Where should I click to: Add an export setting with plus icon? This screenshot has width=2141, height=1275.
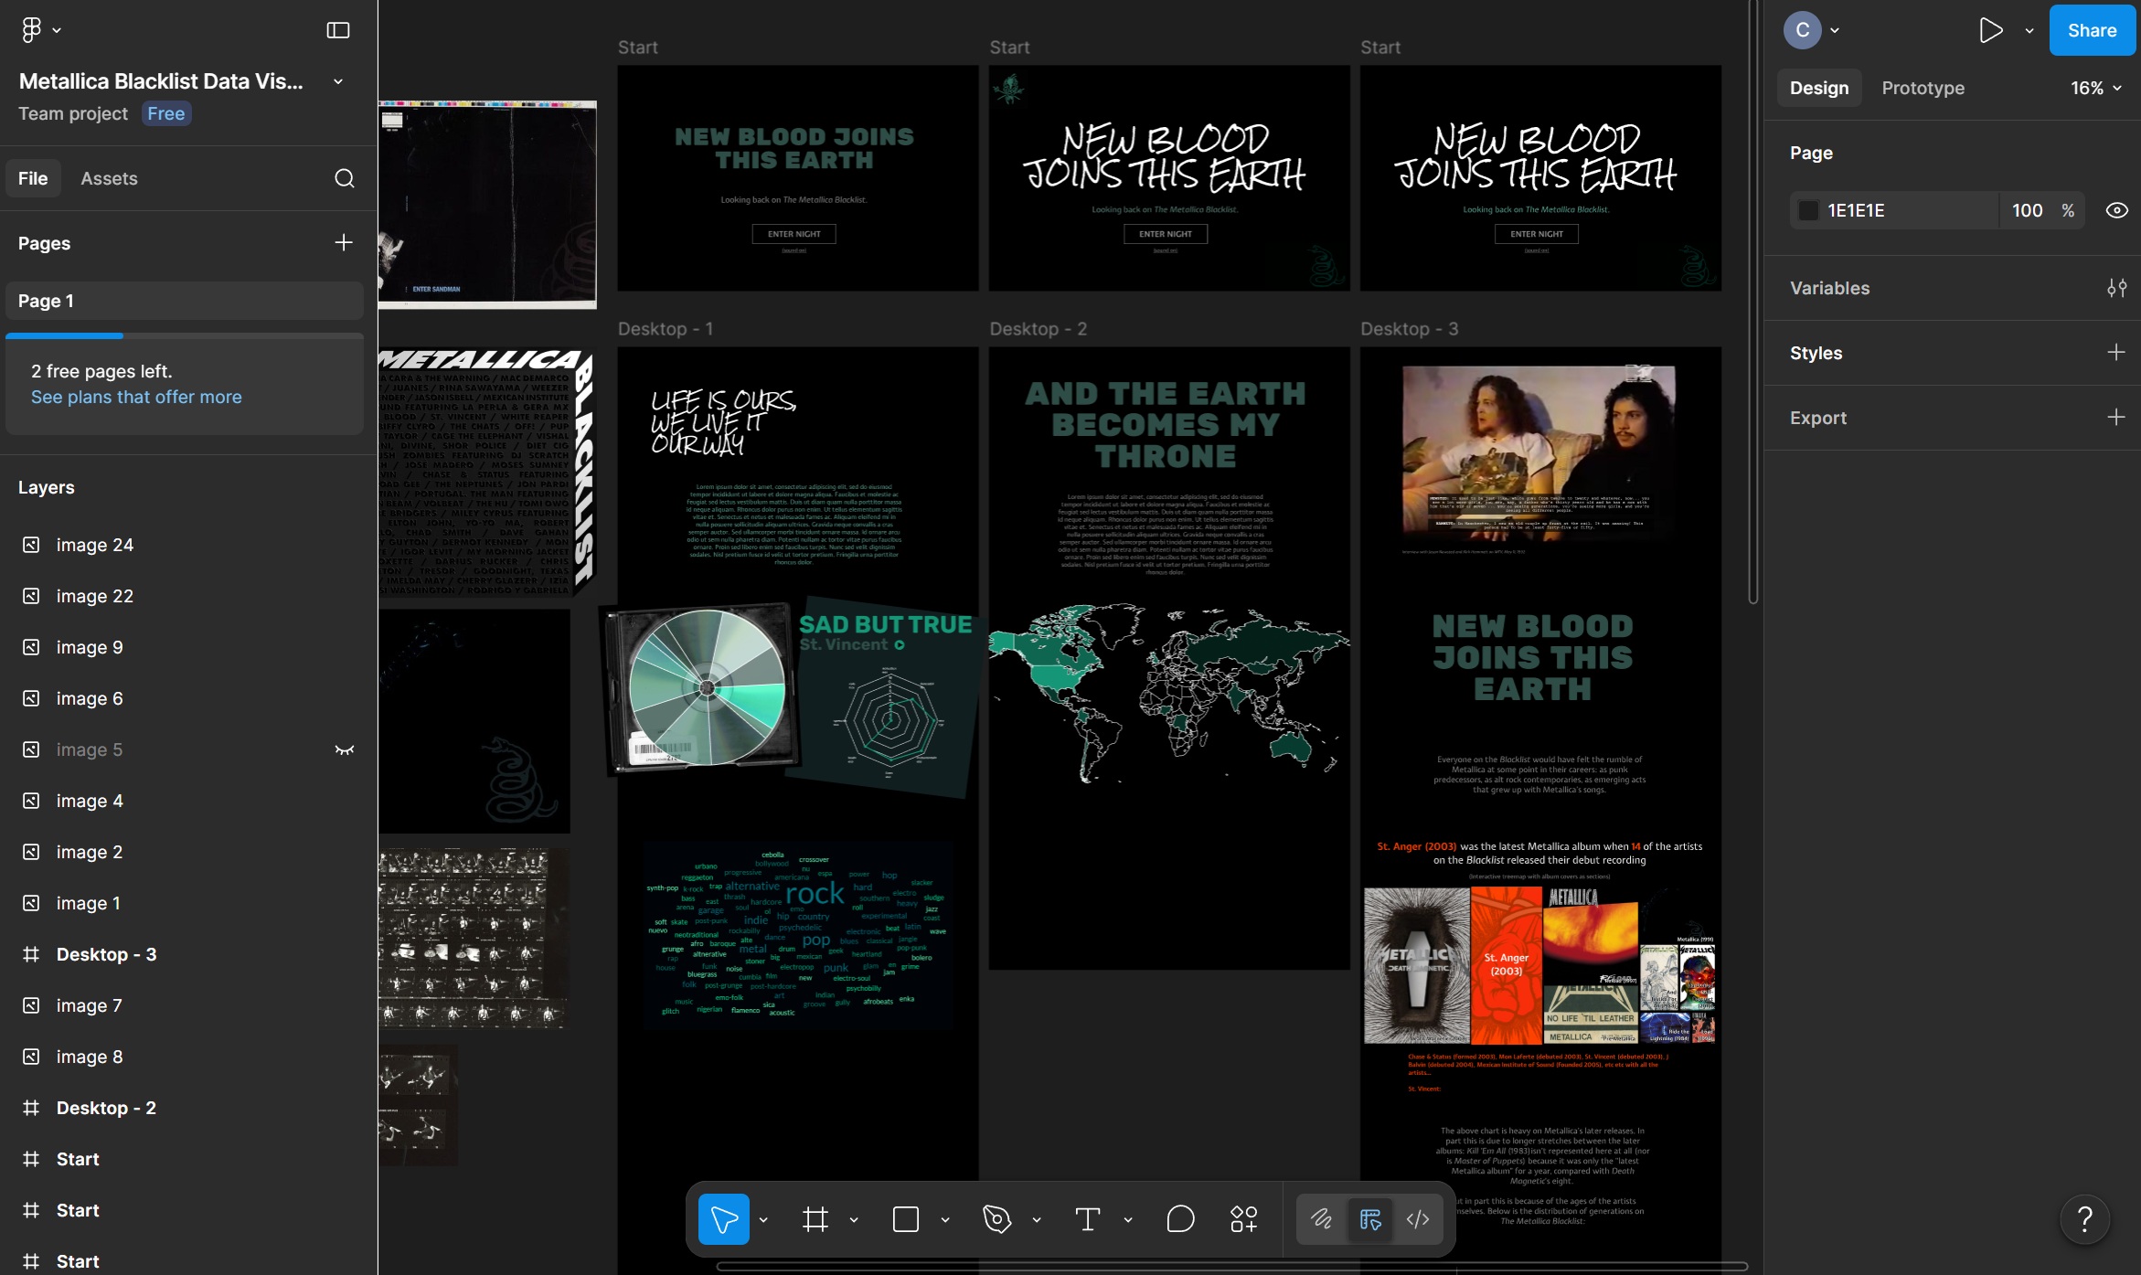pyautogui.click(x=2116, y=417)
